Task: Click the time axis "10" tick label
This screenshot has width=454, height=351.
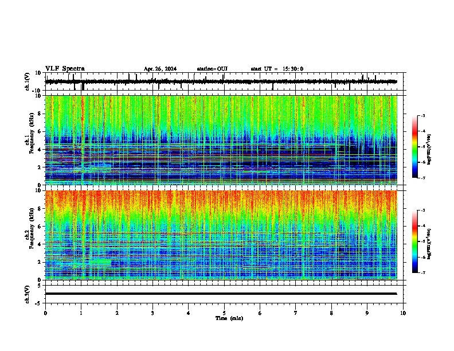Action: [403, 313]
